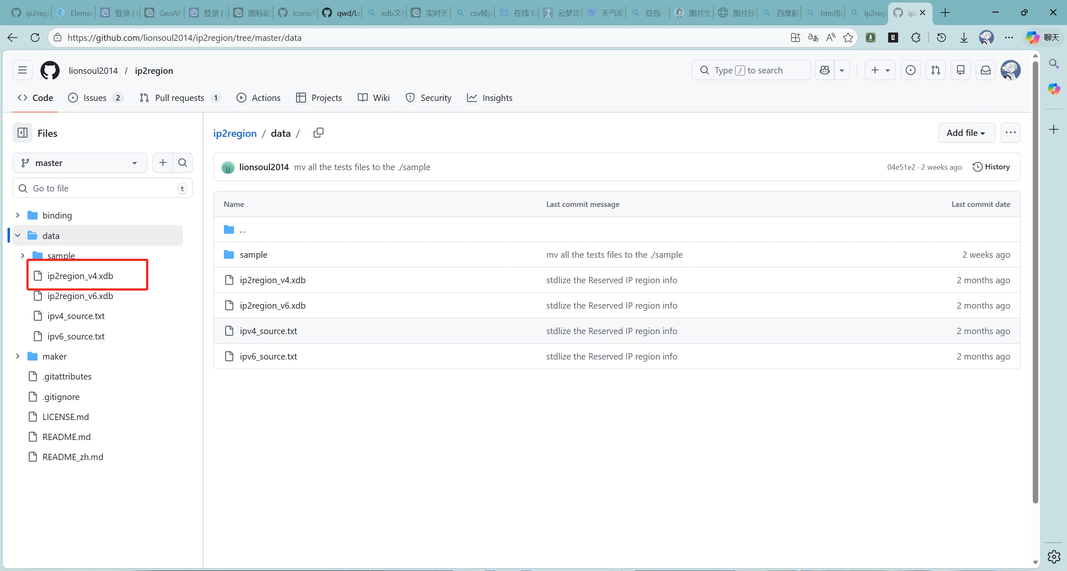Open ip2region_v6.xdb in the file list
1067x571 pixels.
(x=272, y=305)
